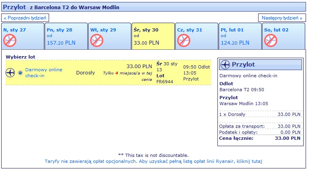Choose the So, lut 02 date label
The image size is (312, 178).
[x=276, y=30]
